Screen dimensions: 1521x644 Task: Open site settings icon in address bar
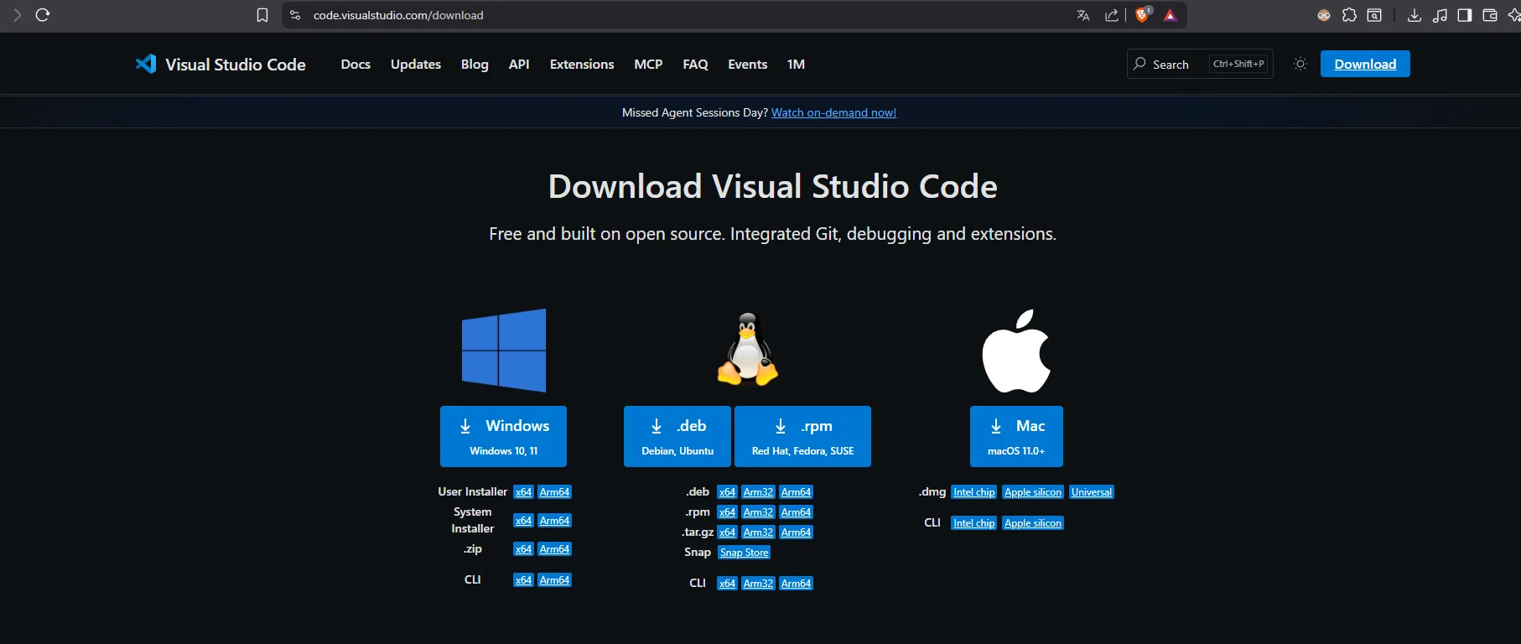tap(295, 15)
